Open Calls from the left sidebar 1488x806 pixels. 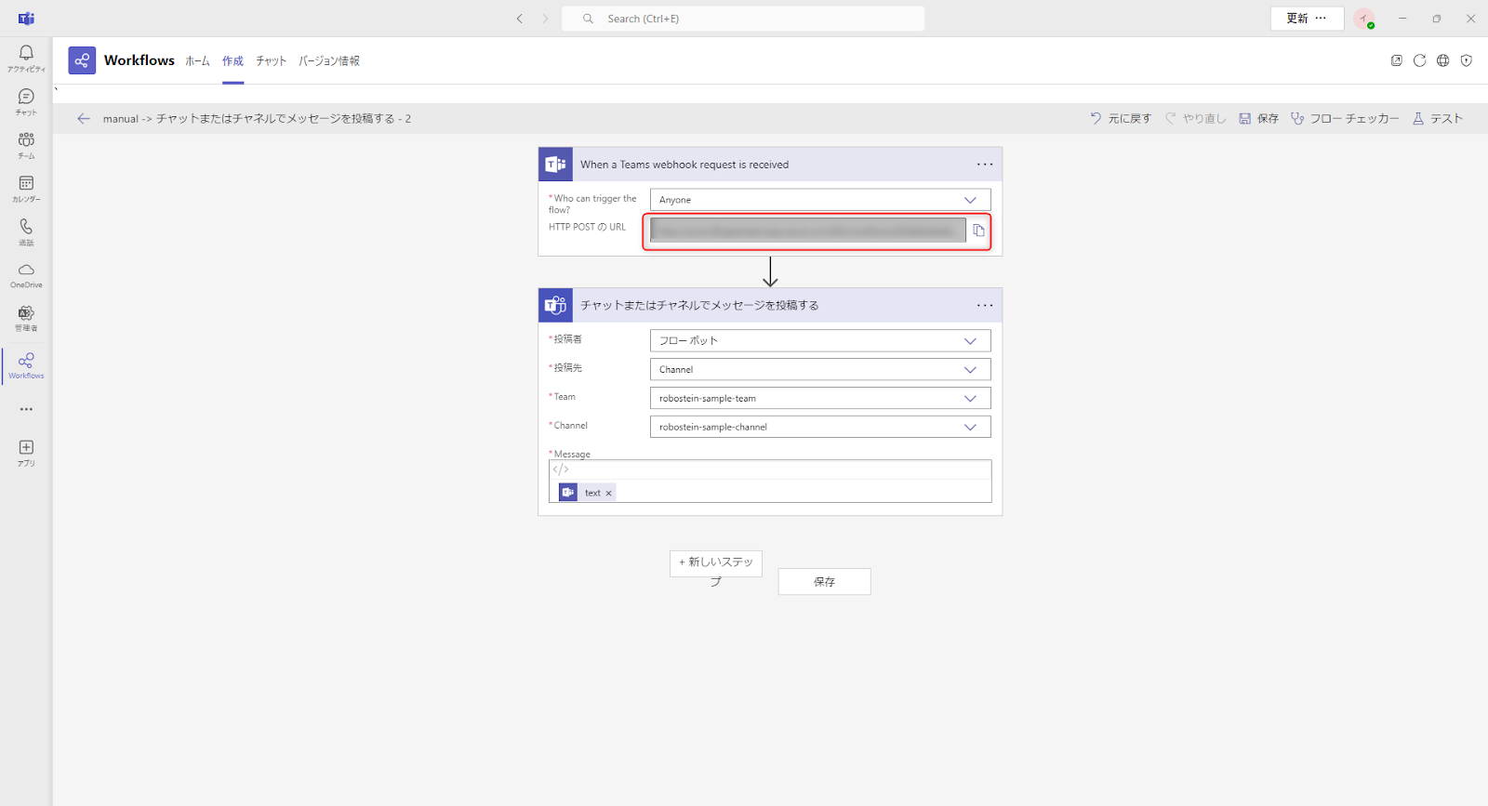point(26,231)
